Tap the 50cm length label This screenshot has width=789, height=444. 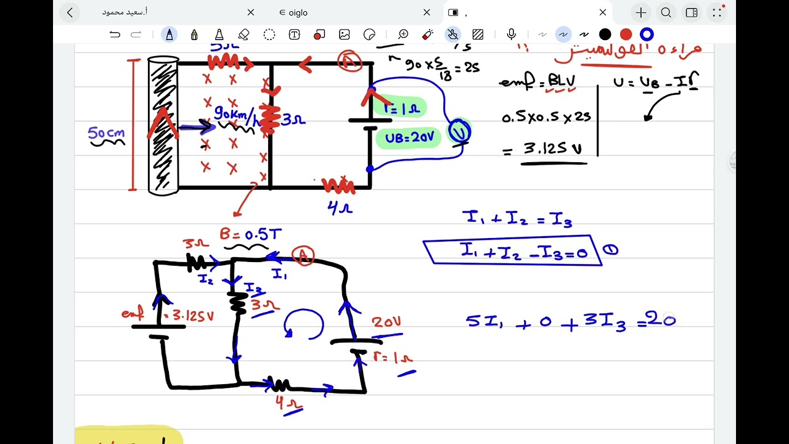click(106, 133)
